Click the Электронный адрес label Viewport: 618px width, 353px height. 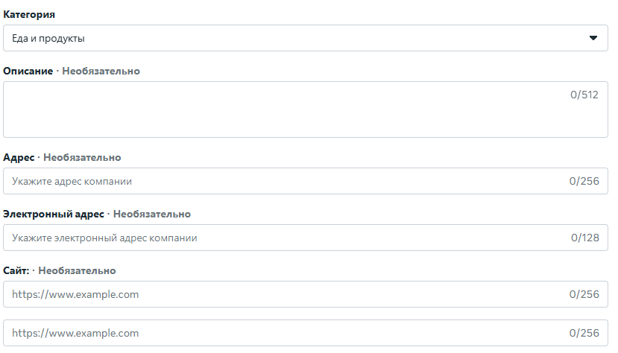click(53, 214)
